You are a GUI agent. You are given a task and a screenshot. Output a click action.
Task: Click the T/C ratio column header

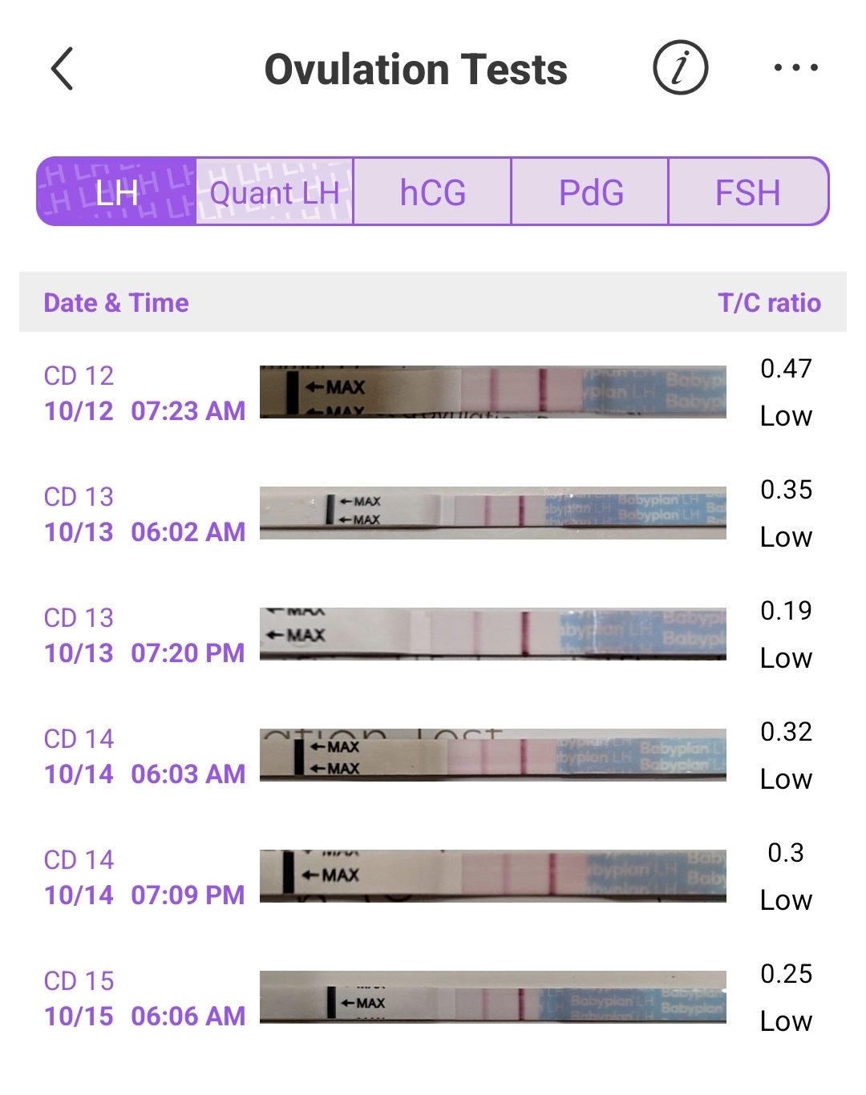click(769, 303)
